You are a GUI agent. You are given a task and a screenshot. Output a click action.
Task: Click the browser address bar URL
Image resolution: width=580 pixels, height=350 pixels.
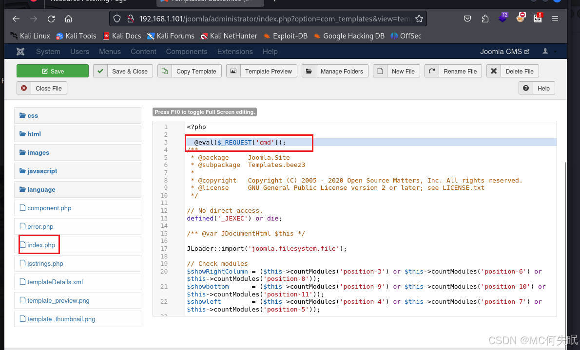coord(274,18)
